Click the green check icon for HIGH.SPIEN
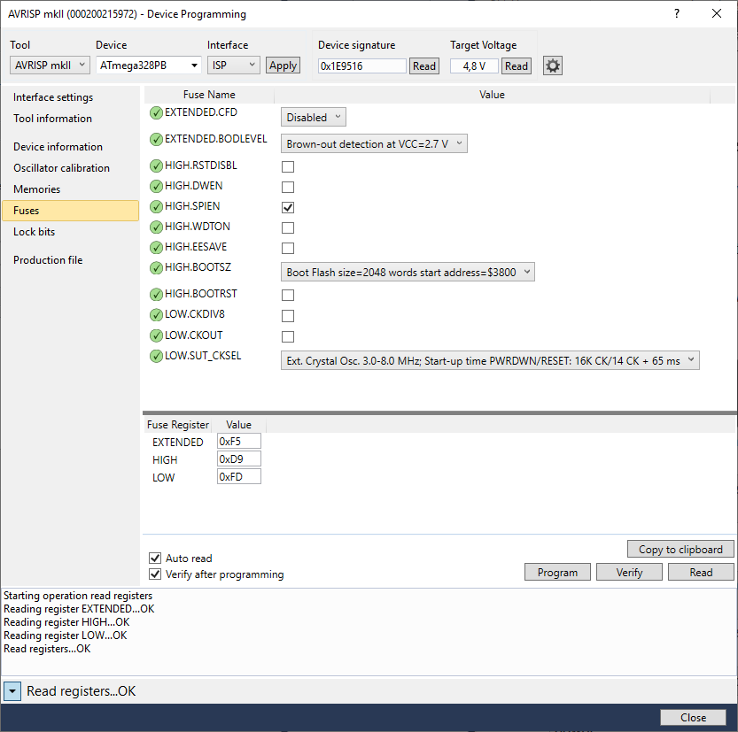The width and height of the screenshot is (738, 732). point(156,207)
